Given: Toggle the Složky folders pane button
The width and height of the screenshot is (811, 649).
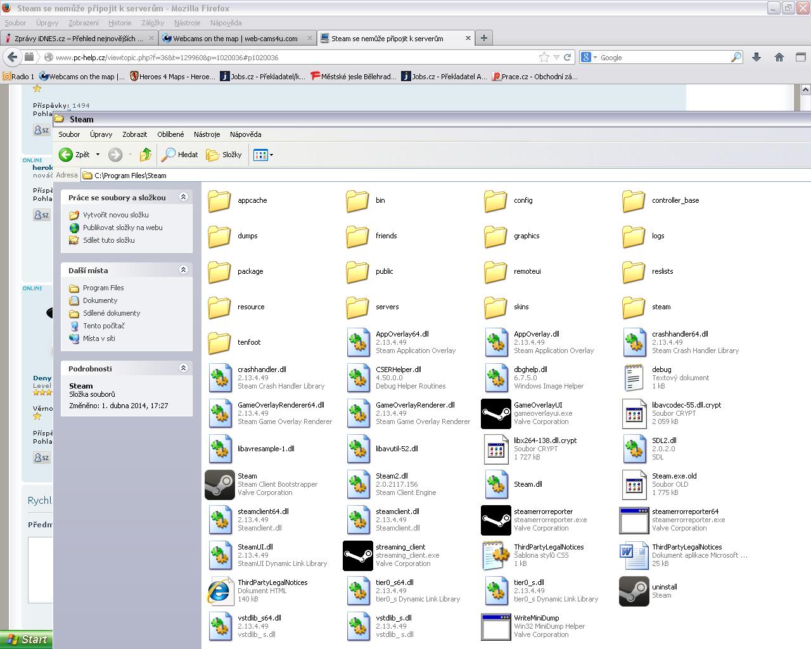Looking at the screenshot, I should pos(224,155).
